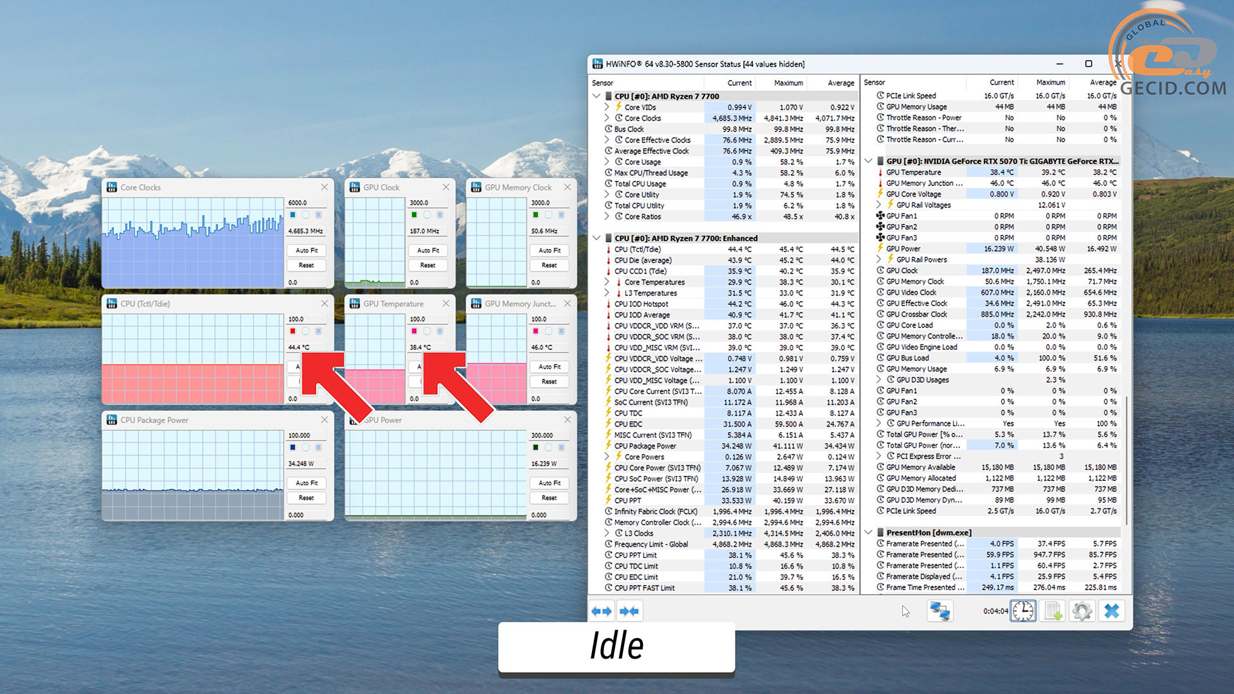Click the lightning icon beside CPU Package Power row
Screen dimensions: 1234x694
(x=608, y=446)
